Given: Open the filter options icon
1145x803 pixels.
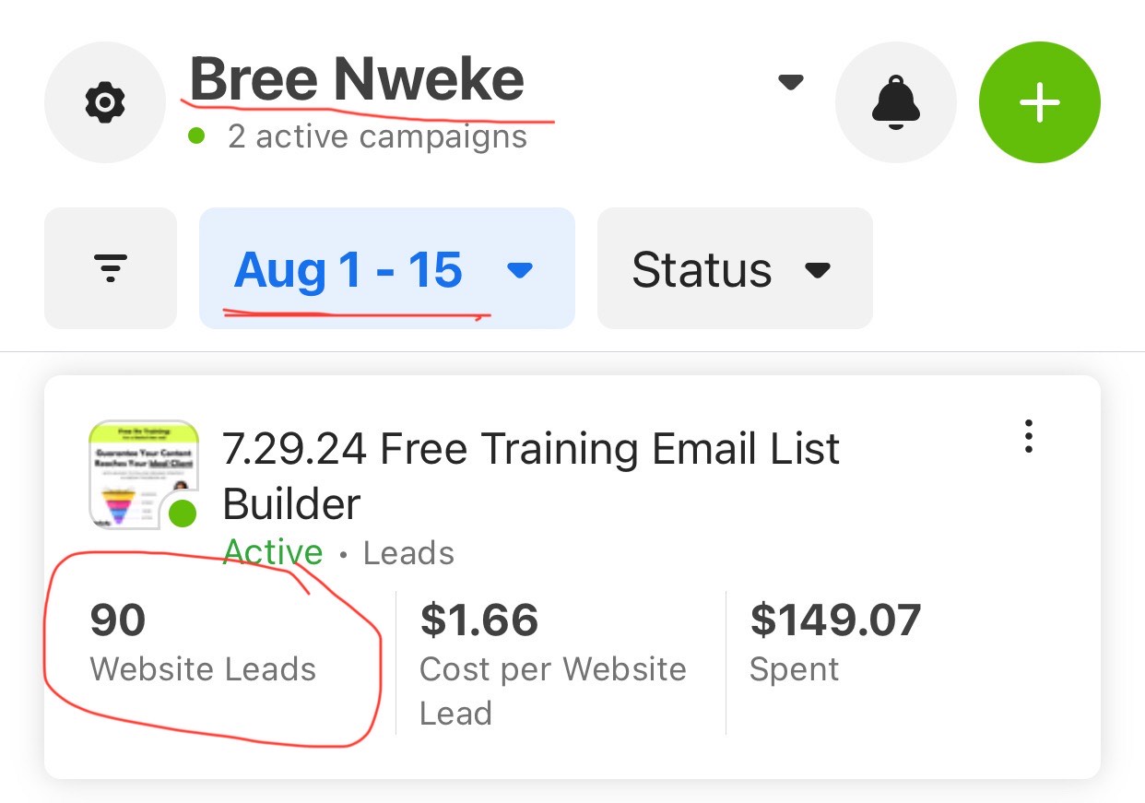Looking at the screenshot, I should pos(111,268).
